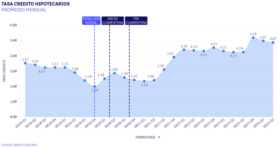Open the TRIMESTRES dropdown arrow
The image size is (280, 148).
pos(159,138)
